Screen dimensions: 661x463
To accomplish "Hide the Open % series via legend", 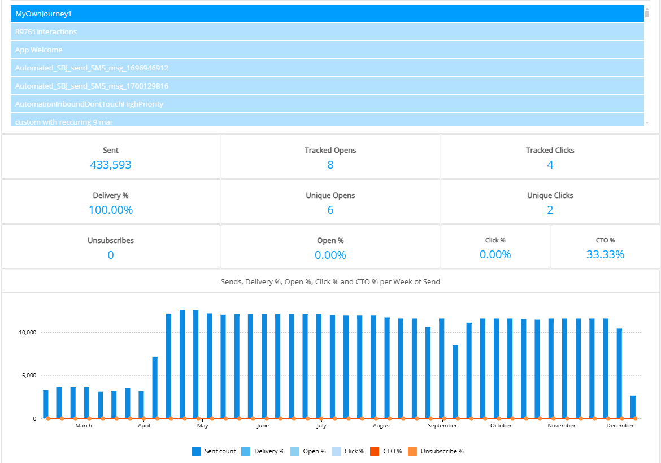I will pos(295,451).
